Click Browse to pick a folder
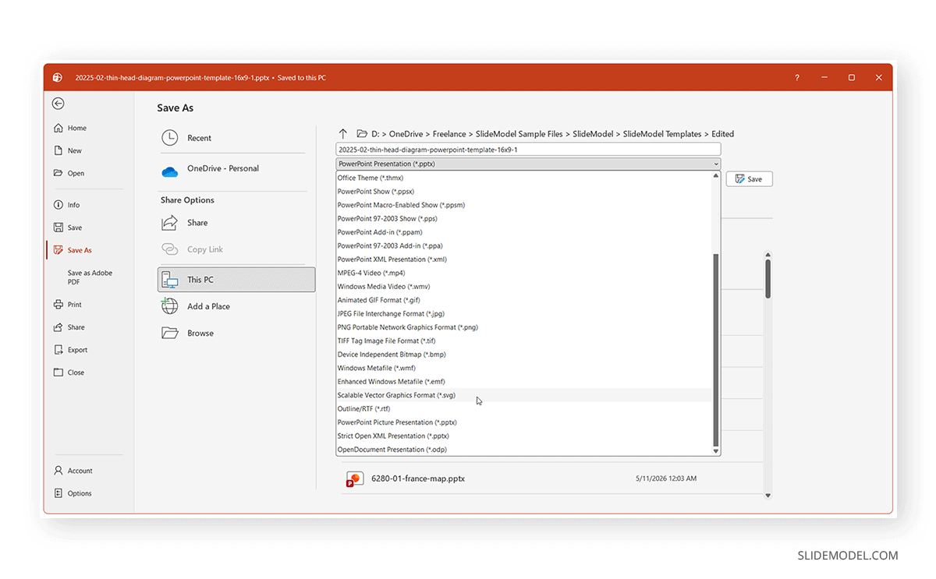Viewport: 936px width, 579px height. click(x=200, y=333)
